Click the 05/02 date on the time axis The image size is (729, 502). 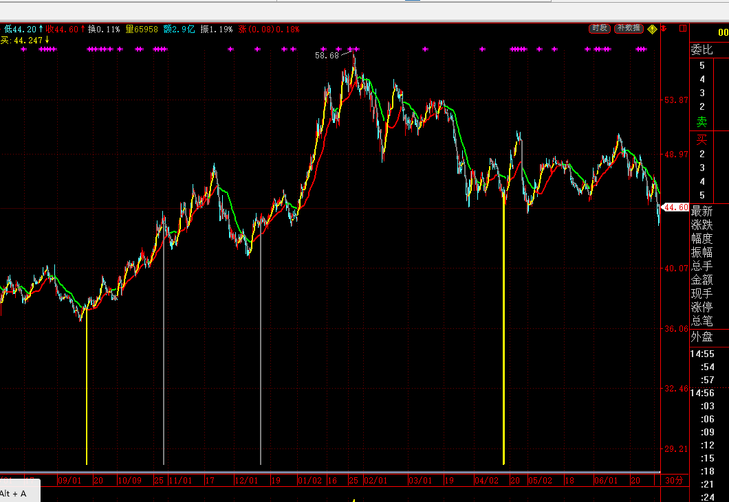coord(541,481)
